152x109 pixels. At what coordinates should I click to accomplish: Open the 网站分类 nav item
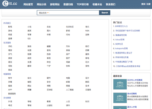coord(42,4)
